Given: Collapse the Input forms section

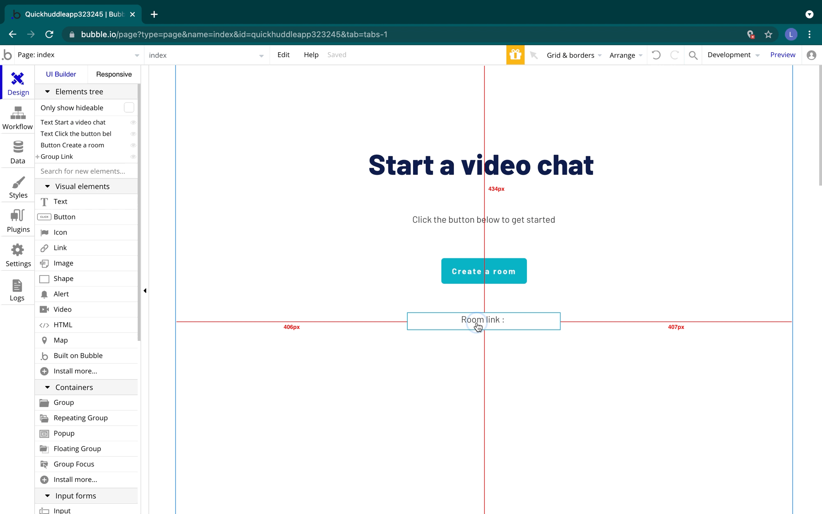Looking at the screenshot, I should click(47, 496).
